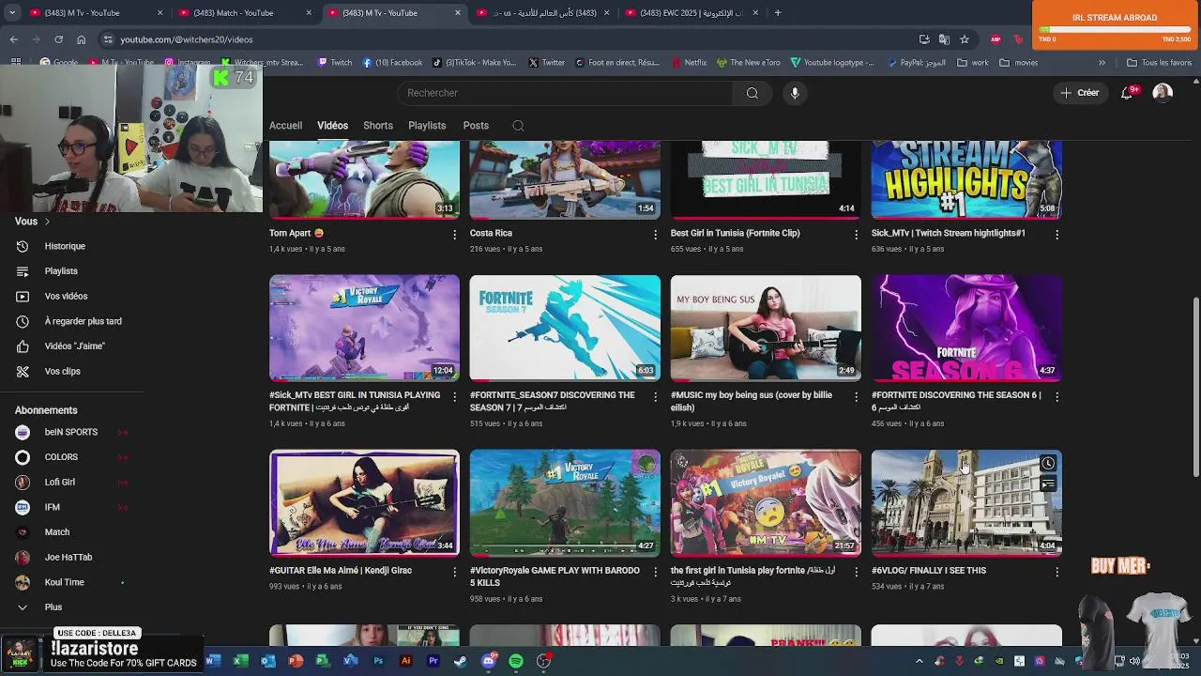Open options menu for Best Girl in Tunisia video

coord(856,235)
